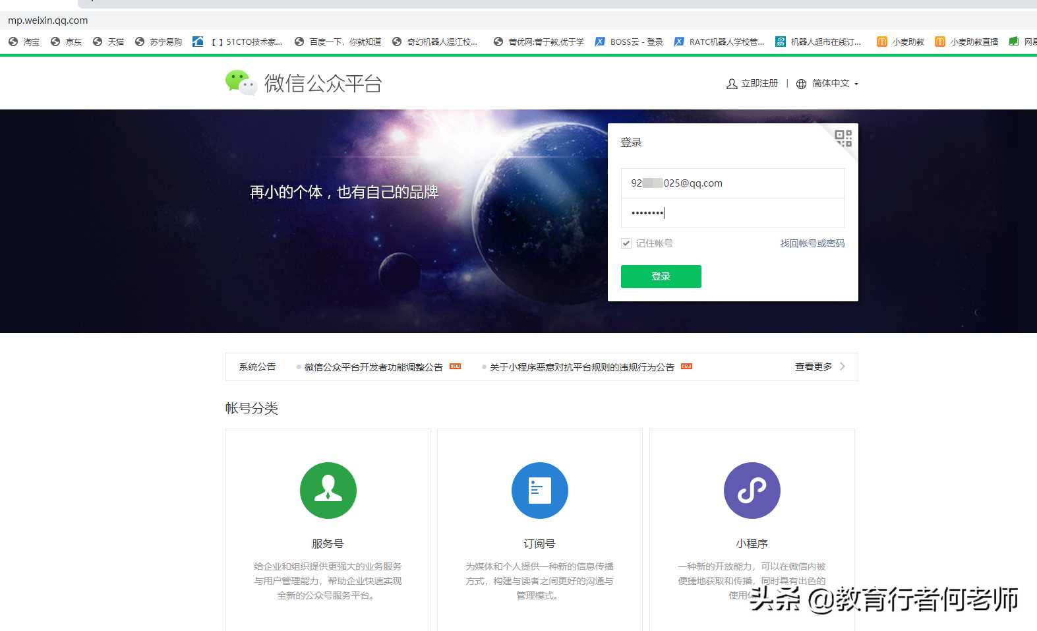Click the 立即注册 link

[759, 84]
